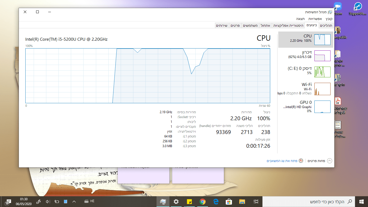
Task: Open Microsoft Store from the taskbar
Action: pyautogui.click(x=229, y=201)
